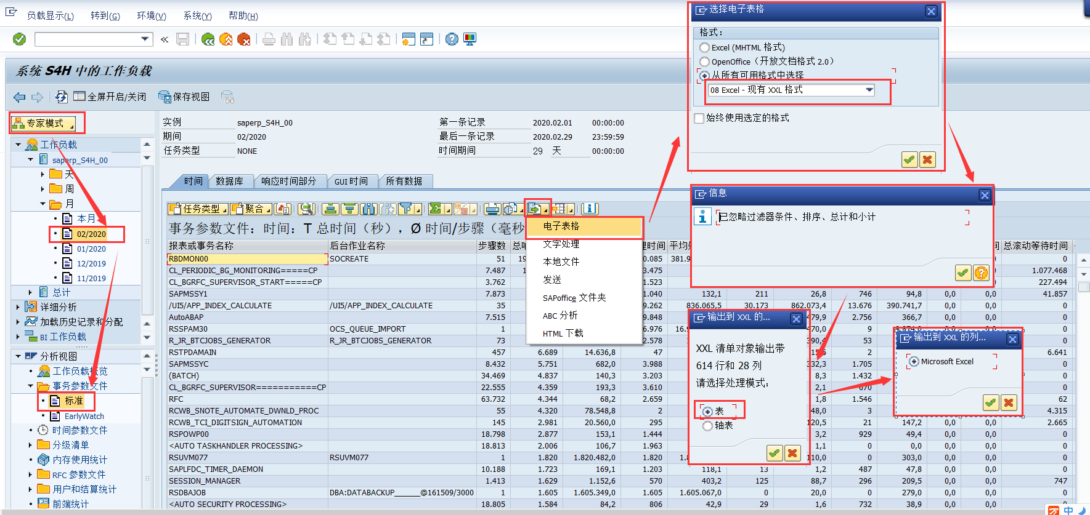The height and width of the screenshot is (515, 1090).
Task: Switch to the 数据库 tab
Action: click(x=229, y=181)
